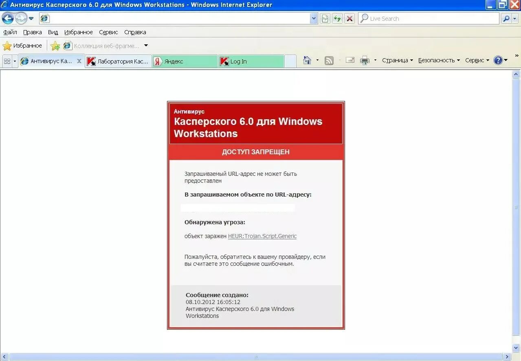Image resolution: width=521 pixels, height=361 pixels.
Task: Open the Файл menu
Action: point(10,32)
